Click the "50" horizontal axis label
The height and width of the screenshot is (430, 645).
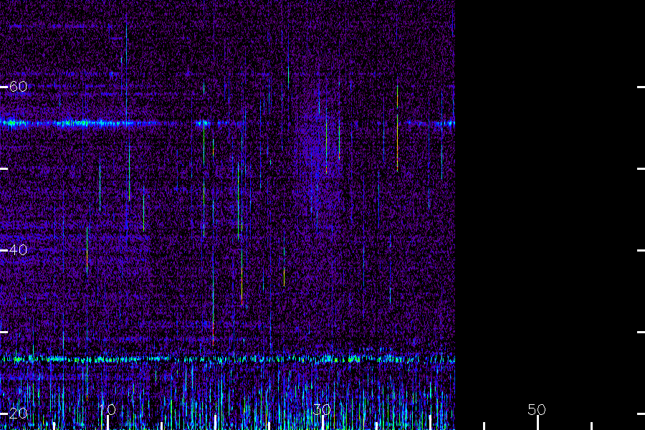[537, 409]
